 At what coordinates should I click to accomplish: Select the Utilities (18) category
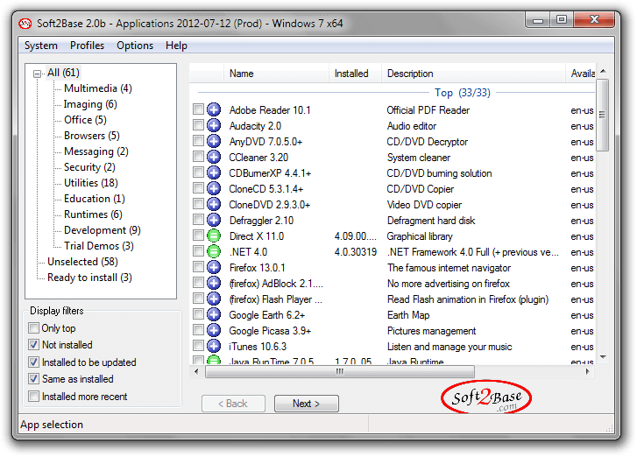click(90, 183)
